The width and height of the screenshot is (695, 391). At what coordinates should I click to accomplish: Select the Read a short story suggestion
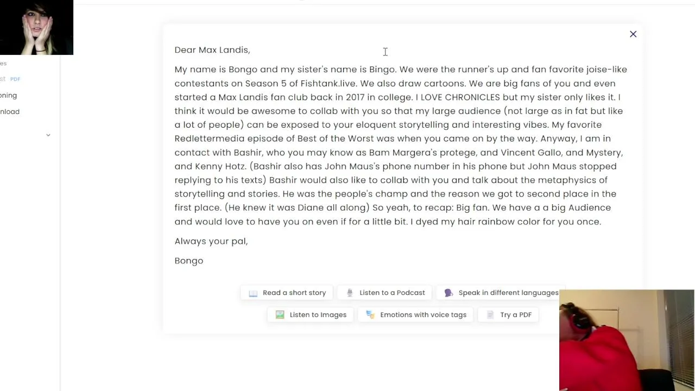(x=287, y=293)
